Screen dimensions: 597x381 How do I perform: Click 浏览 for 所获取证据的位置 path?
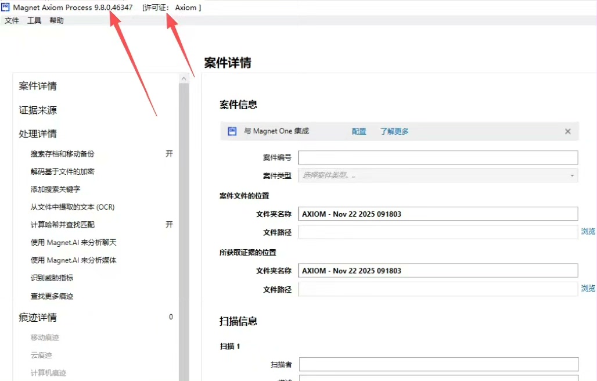tap(588, 289)
